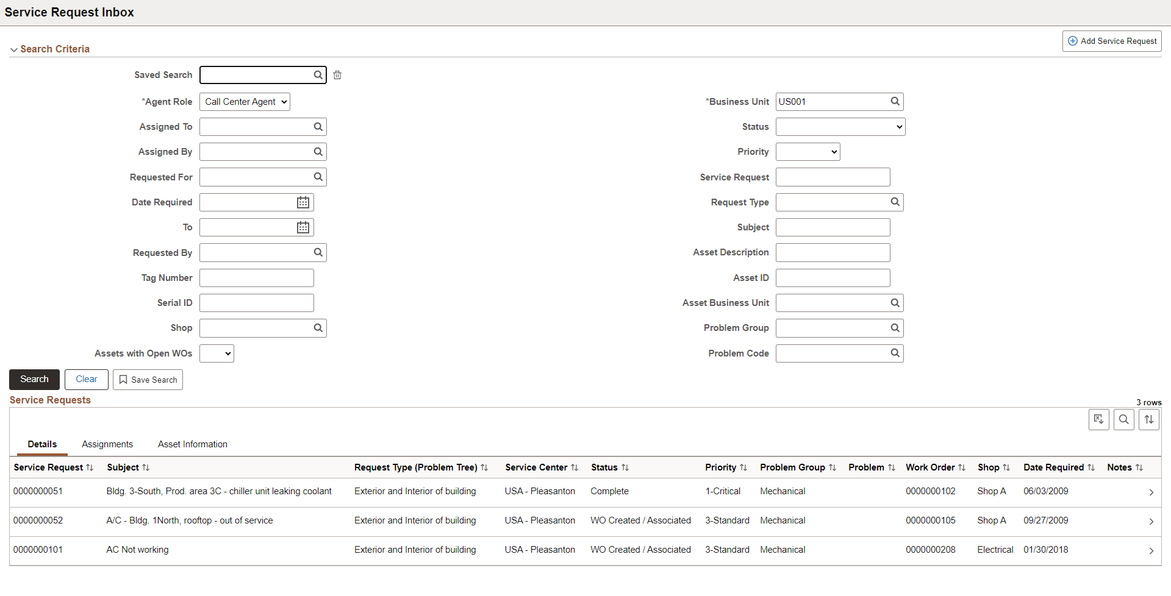The image size is (1171, 596).
Task: Open the Business Unit lookup icon
Action: 895,101
